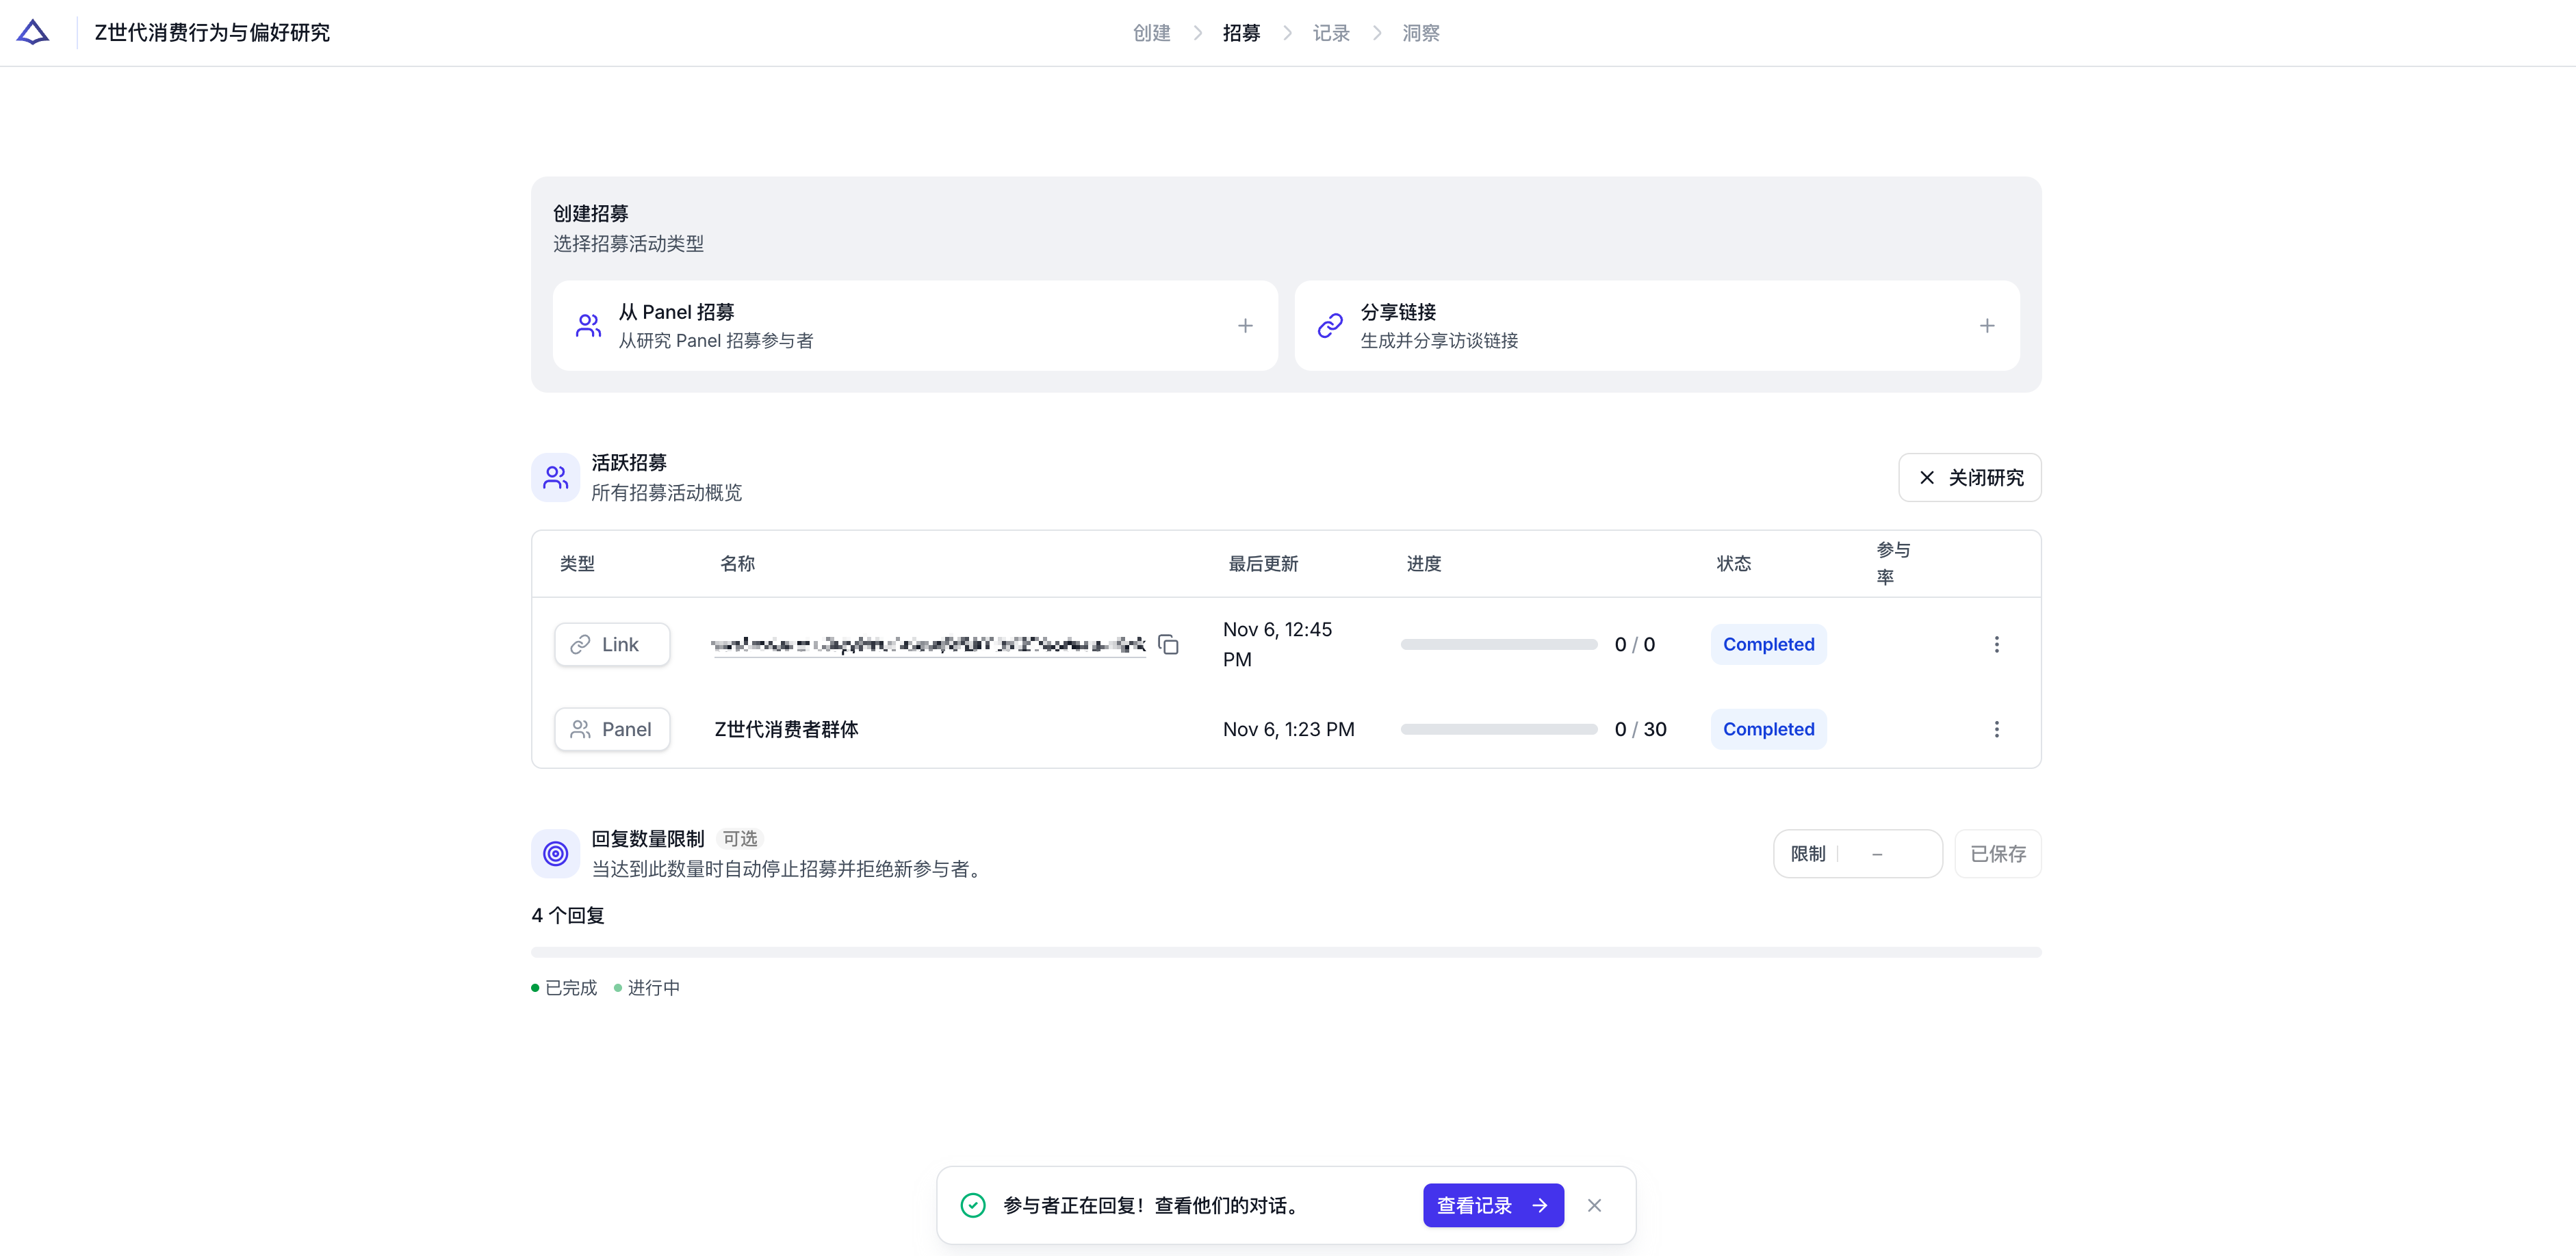Open more options for Z世代消费者群体 row
Screen dimensions: 2576x1256
[x=1996, y=729]
